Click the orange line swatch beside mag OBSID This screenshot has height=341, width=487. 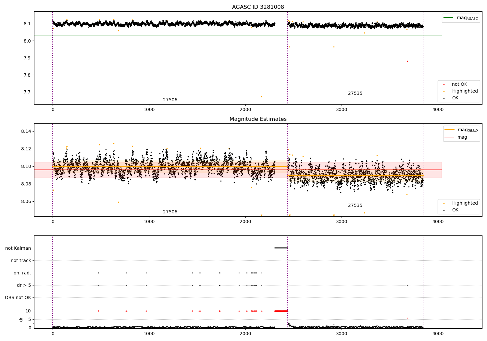tap(449, 130)
